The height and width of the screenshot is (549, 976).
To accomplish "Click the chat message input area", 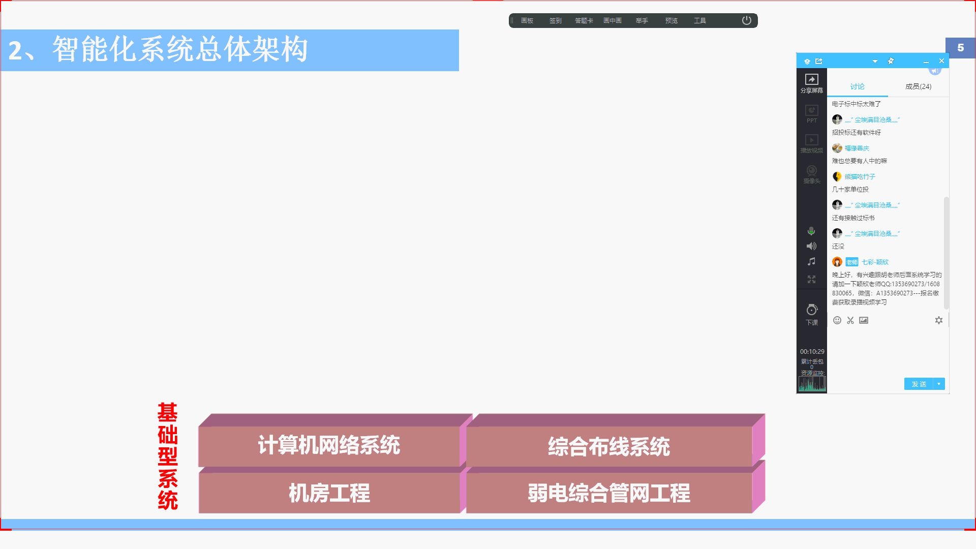I will [888, 351].
